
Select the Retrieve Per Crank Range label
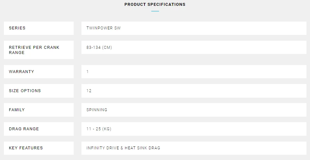tap(34, 50)
